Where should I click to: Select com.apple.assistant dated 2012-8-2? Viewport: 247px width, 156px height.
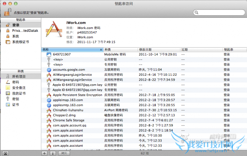pos(144,131)
